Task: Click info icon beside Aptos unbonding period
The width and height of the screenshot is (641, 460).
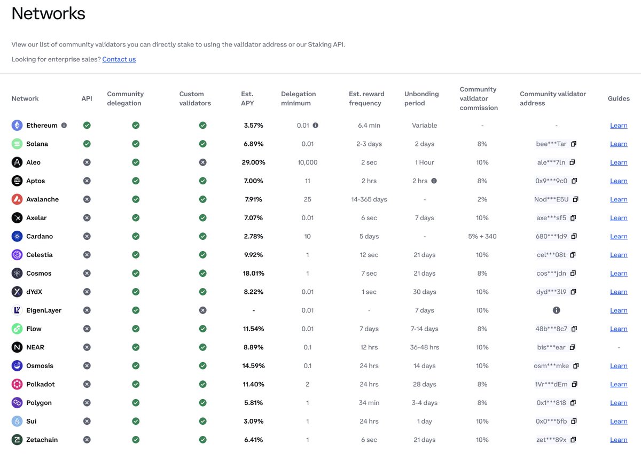Action: click(x=434, y=181)
